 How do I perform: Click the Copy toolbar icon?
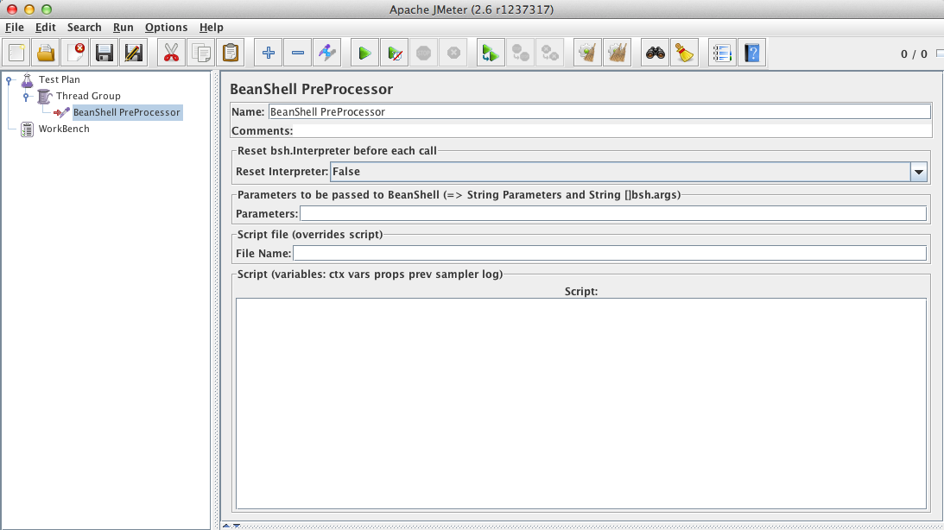pos(201,53)
